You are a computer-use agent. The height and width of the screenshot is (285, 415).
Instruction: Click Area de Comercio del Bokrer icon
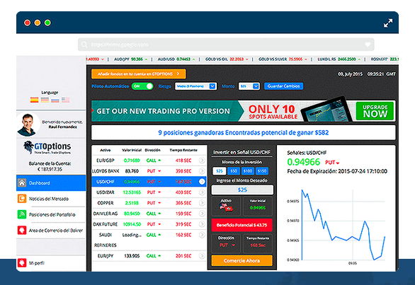tap(22, 231)
